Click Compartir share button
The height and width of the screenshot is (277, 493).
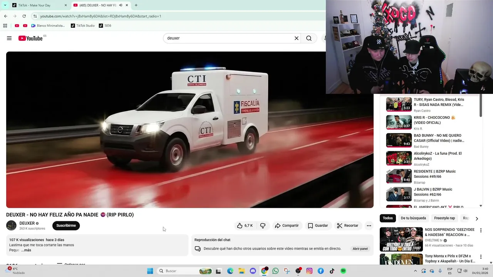click(287, 225)
